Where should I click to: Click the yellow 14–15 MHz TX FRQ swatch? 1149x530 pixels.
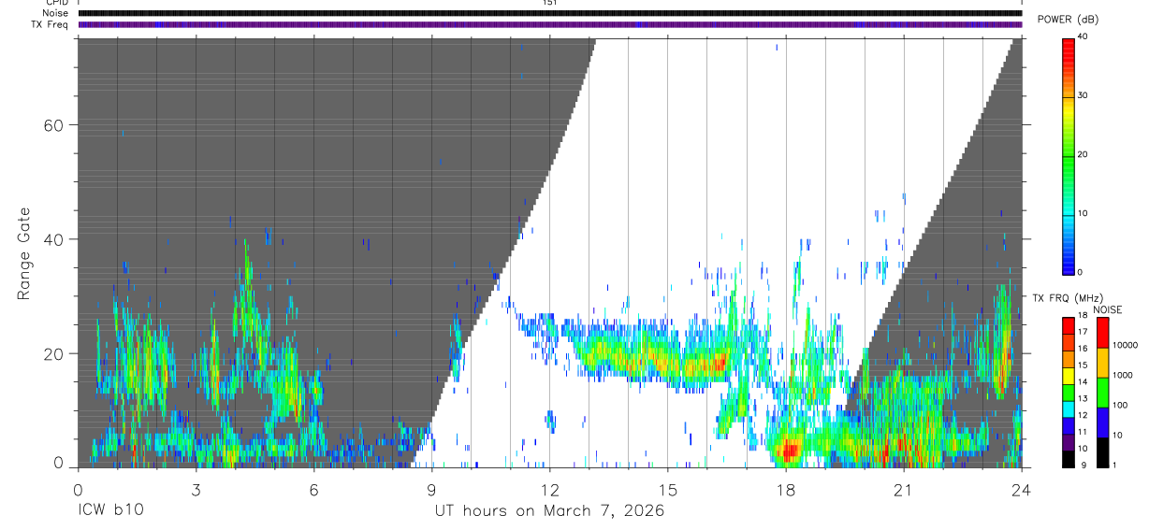click(x=1069, y=376)
